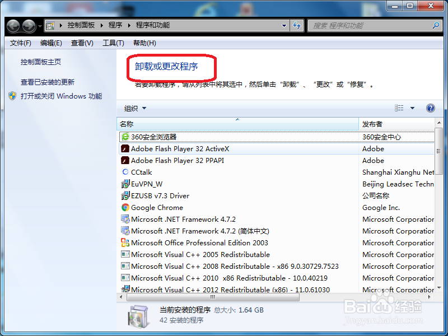
Task: Select 程序 in the address breadcrumb
Action: [x=115, y=25]
